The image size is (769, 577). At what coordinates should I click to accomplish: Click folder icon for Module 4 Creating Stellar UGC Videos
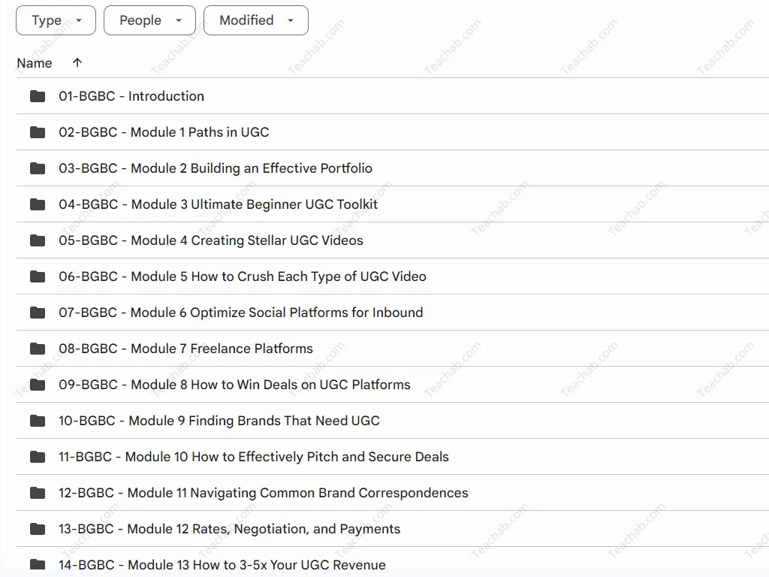pos(38,240)
